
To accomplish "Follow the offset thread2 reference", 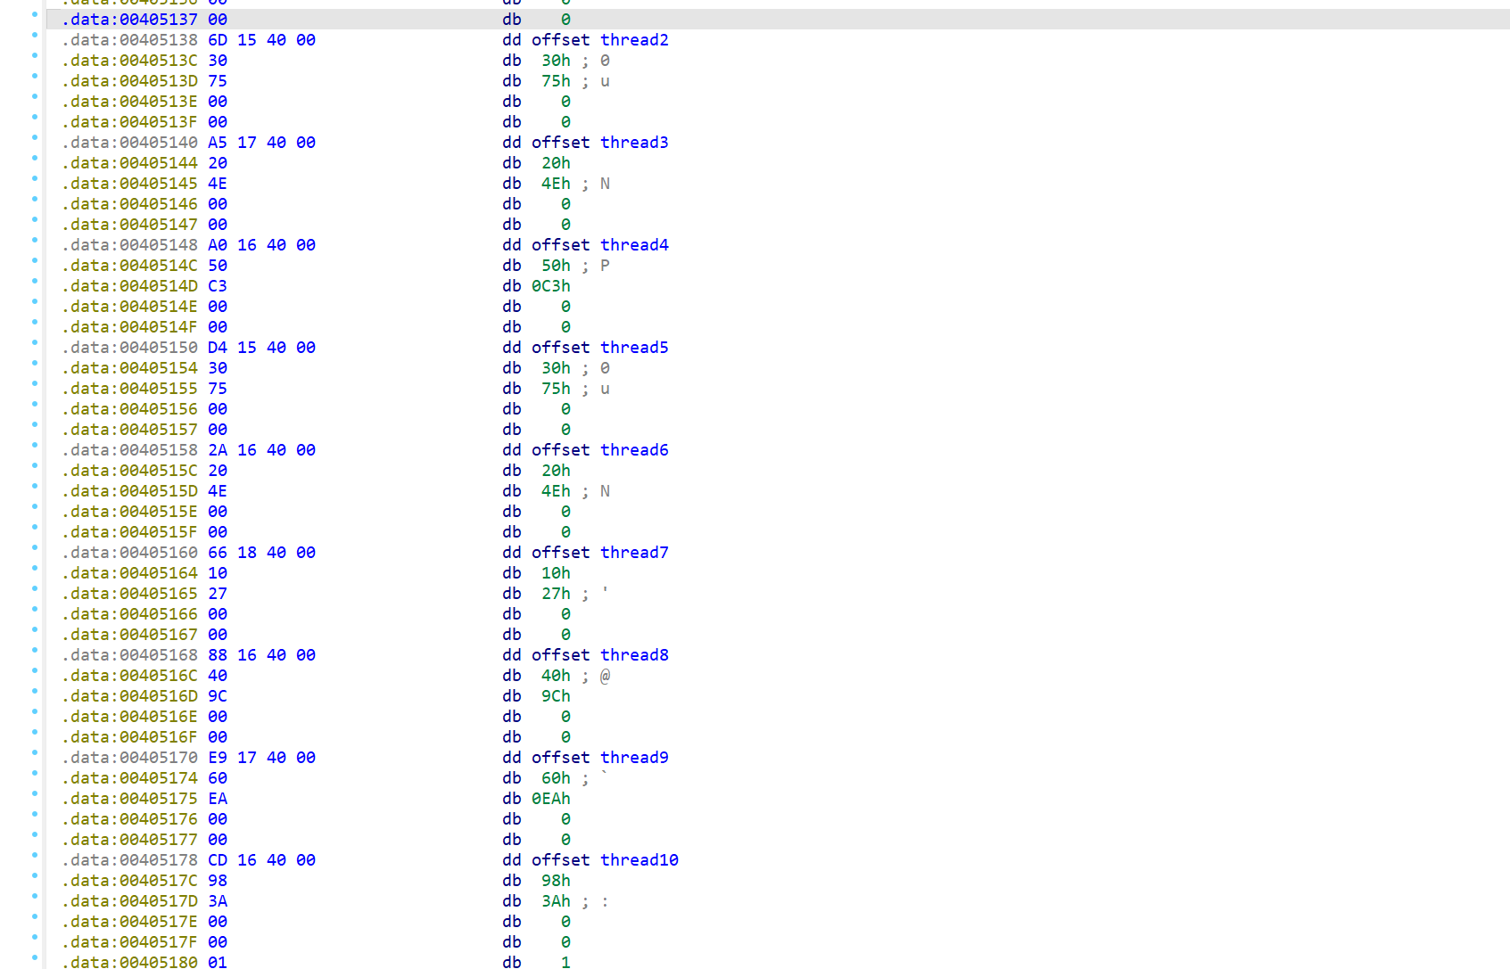I will (x=633, y=40).
